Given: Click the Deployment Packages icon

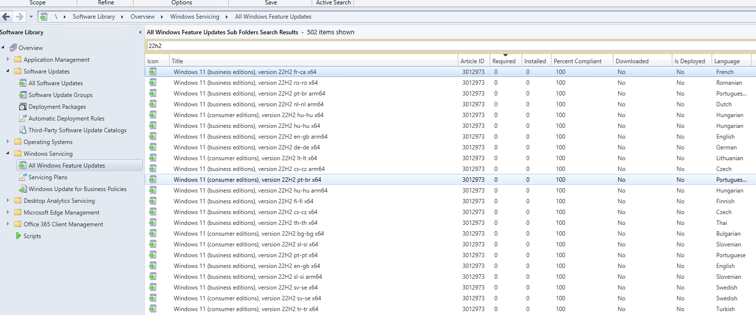Looking at the screenshot, I should coord(22,106).
